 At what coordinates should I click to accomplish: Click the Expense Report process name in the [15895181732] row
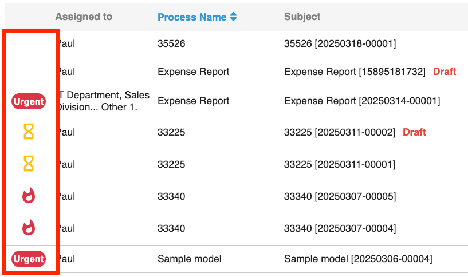(x=194, y=72)
